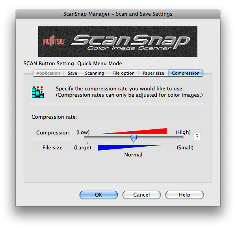
Task: Confirm settings with the OK button
Action: tap(98, 195)
